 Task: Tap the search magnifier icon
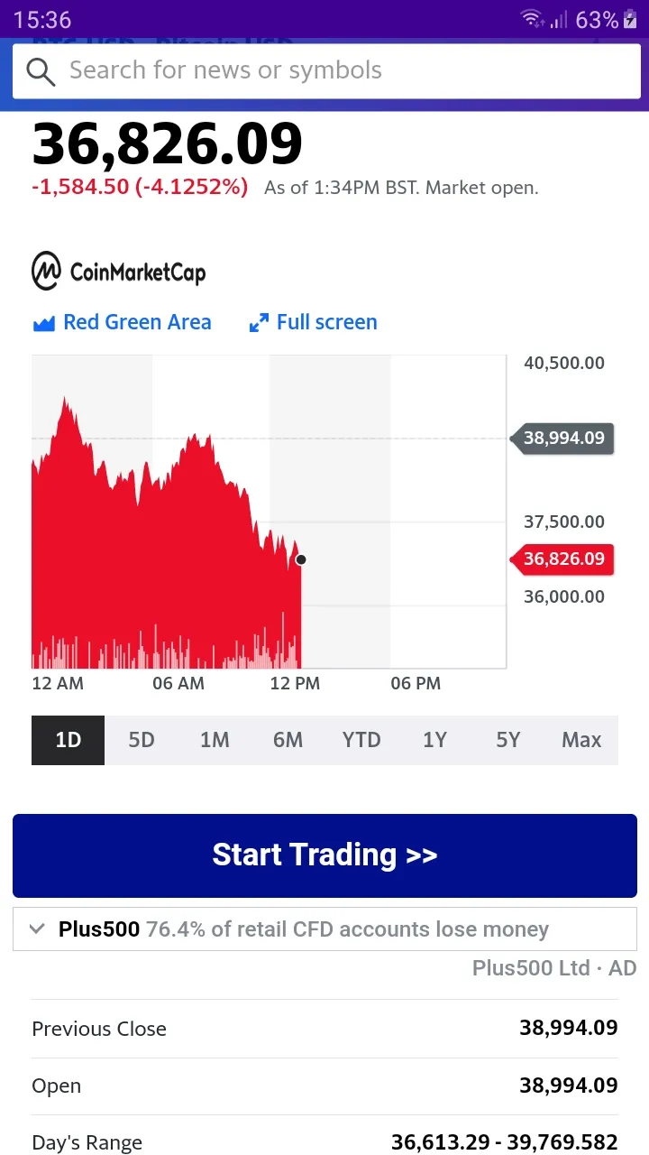(41, 71)
